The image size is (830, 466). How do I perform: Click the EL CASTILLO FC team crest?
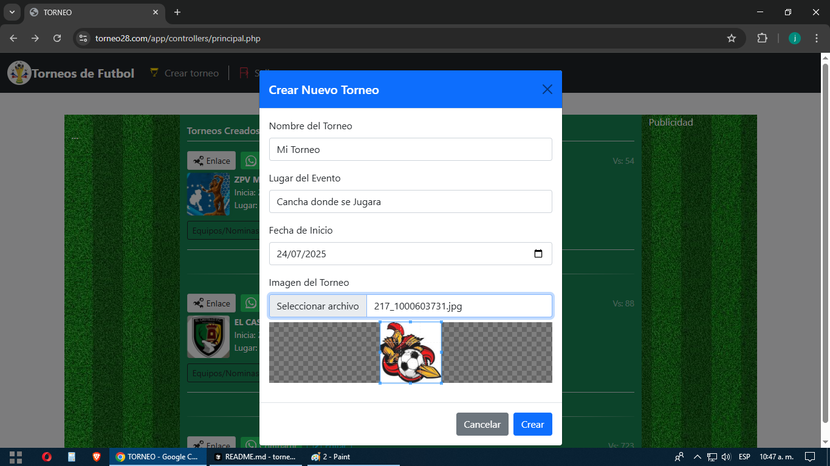point(208,336)
